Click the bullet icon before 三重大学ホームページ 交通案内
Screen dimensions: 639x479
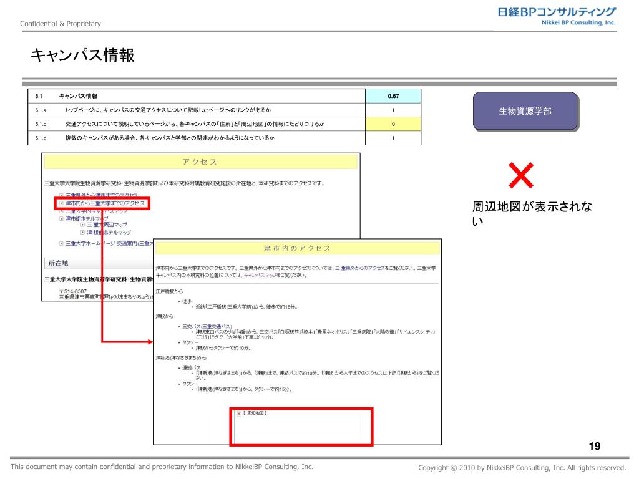[61, 244]
